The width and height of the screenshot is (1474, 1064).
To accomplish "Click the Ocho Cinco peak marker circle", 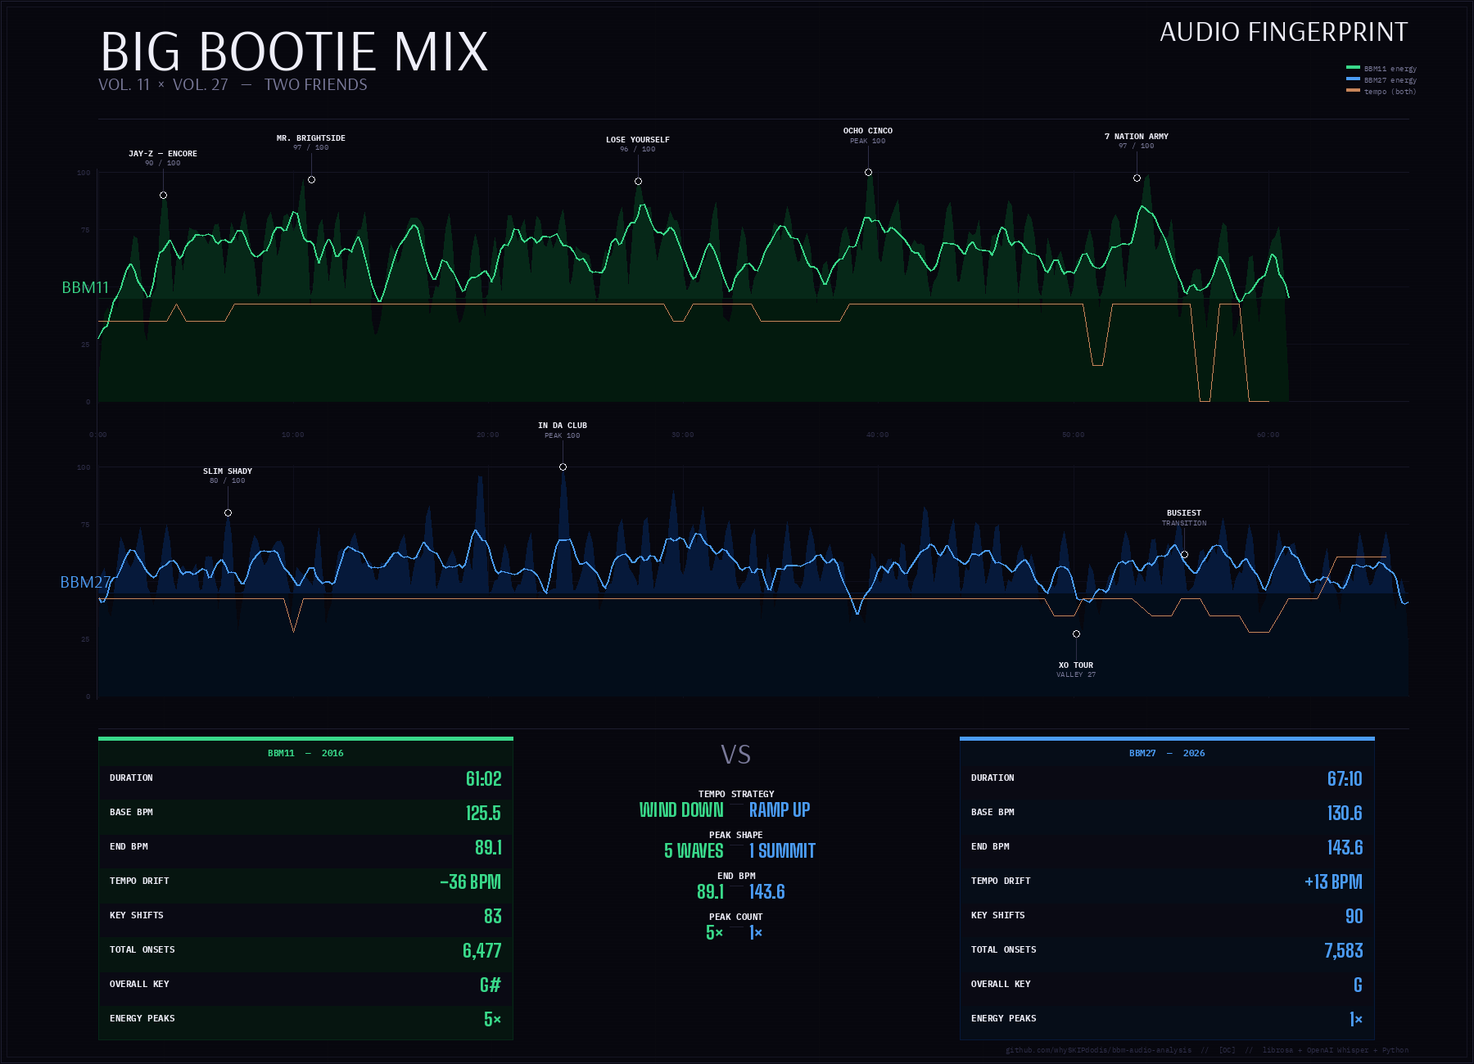I will [x=869, y=172].
